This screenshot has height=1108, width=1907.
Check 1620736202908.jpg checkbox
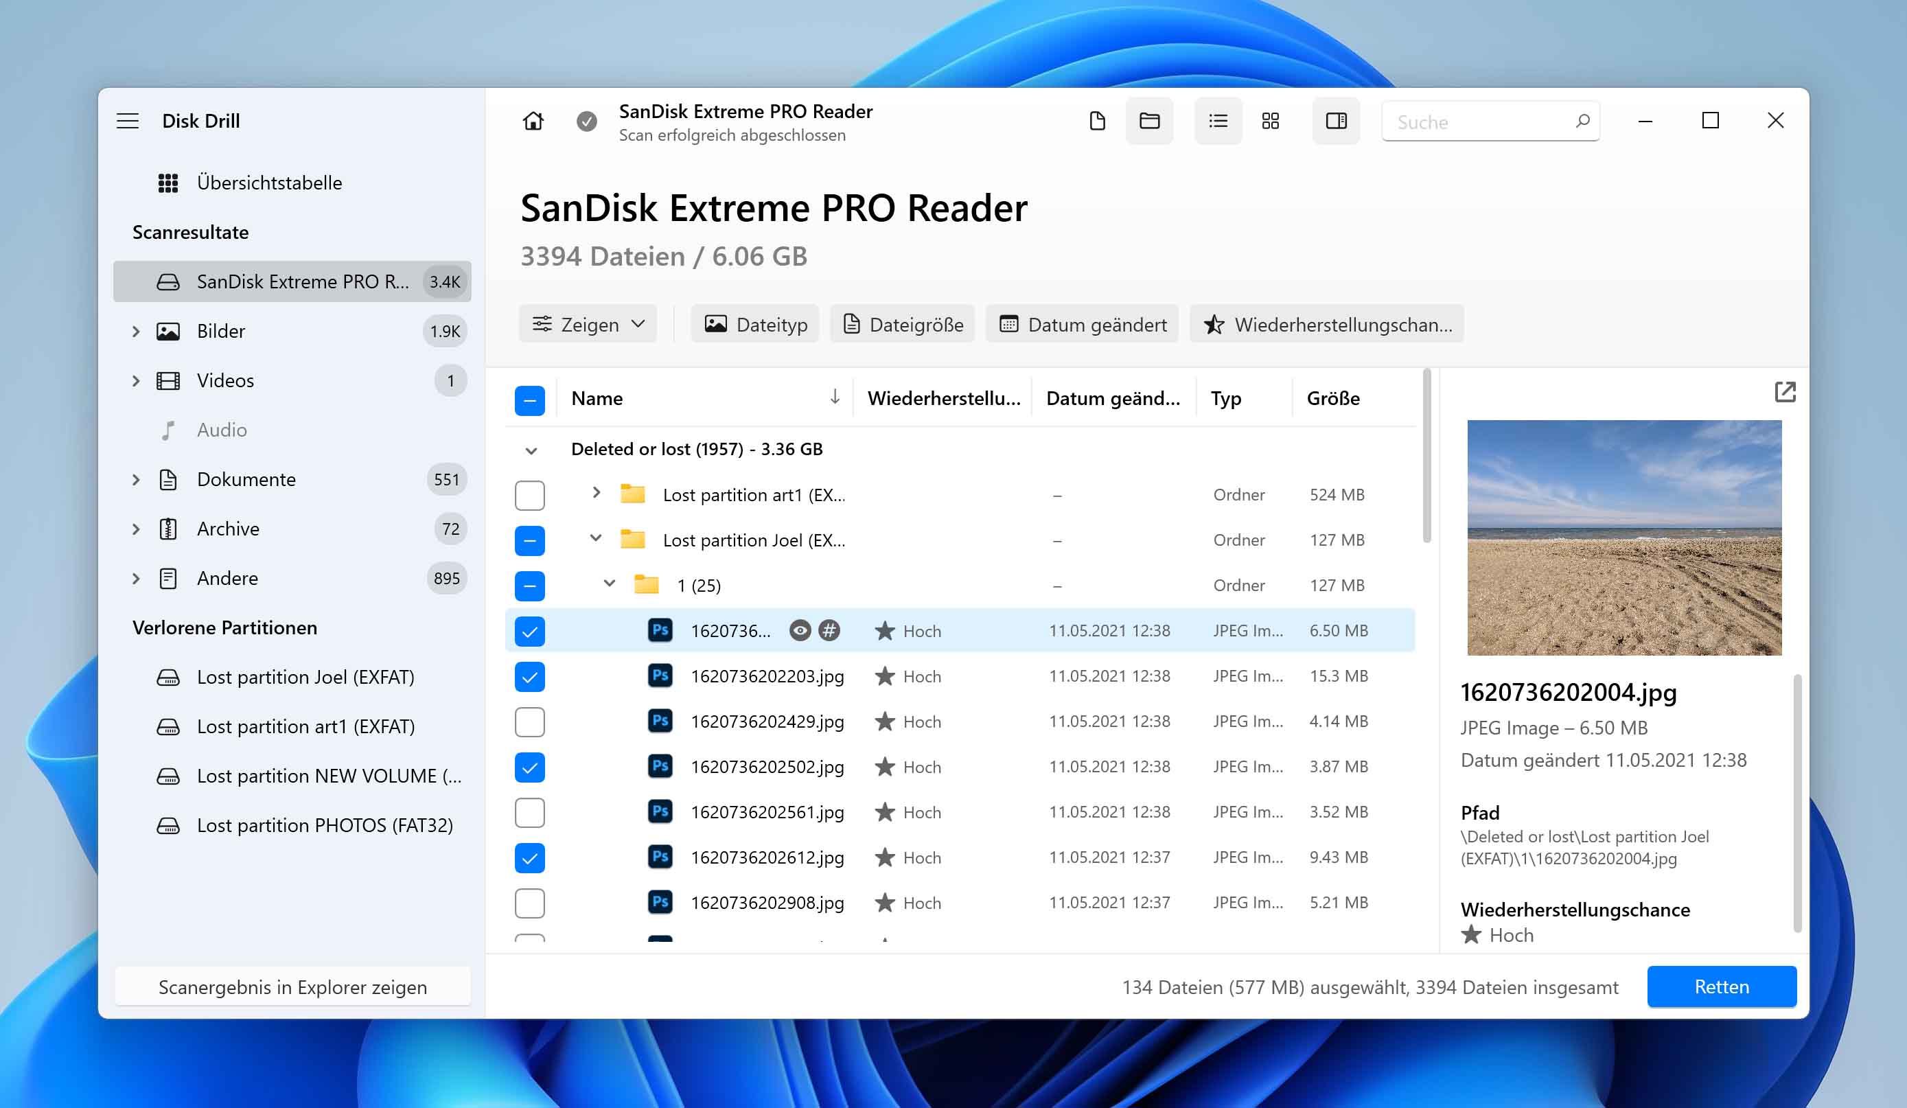pyautogui.click(x=530, y=903)
